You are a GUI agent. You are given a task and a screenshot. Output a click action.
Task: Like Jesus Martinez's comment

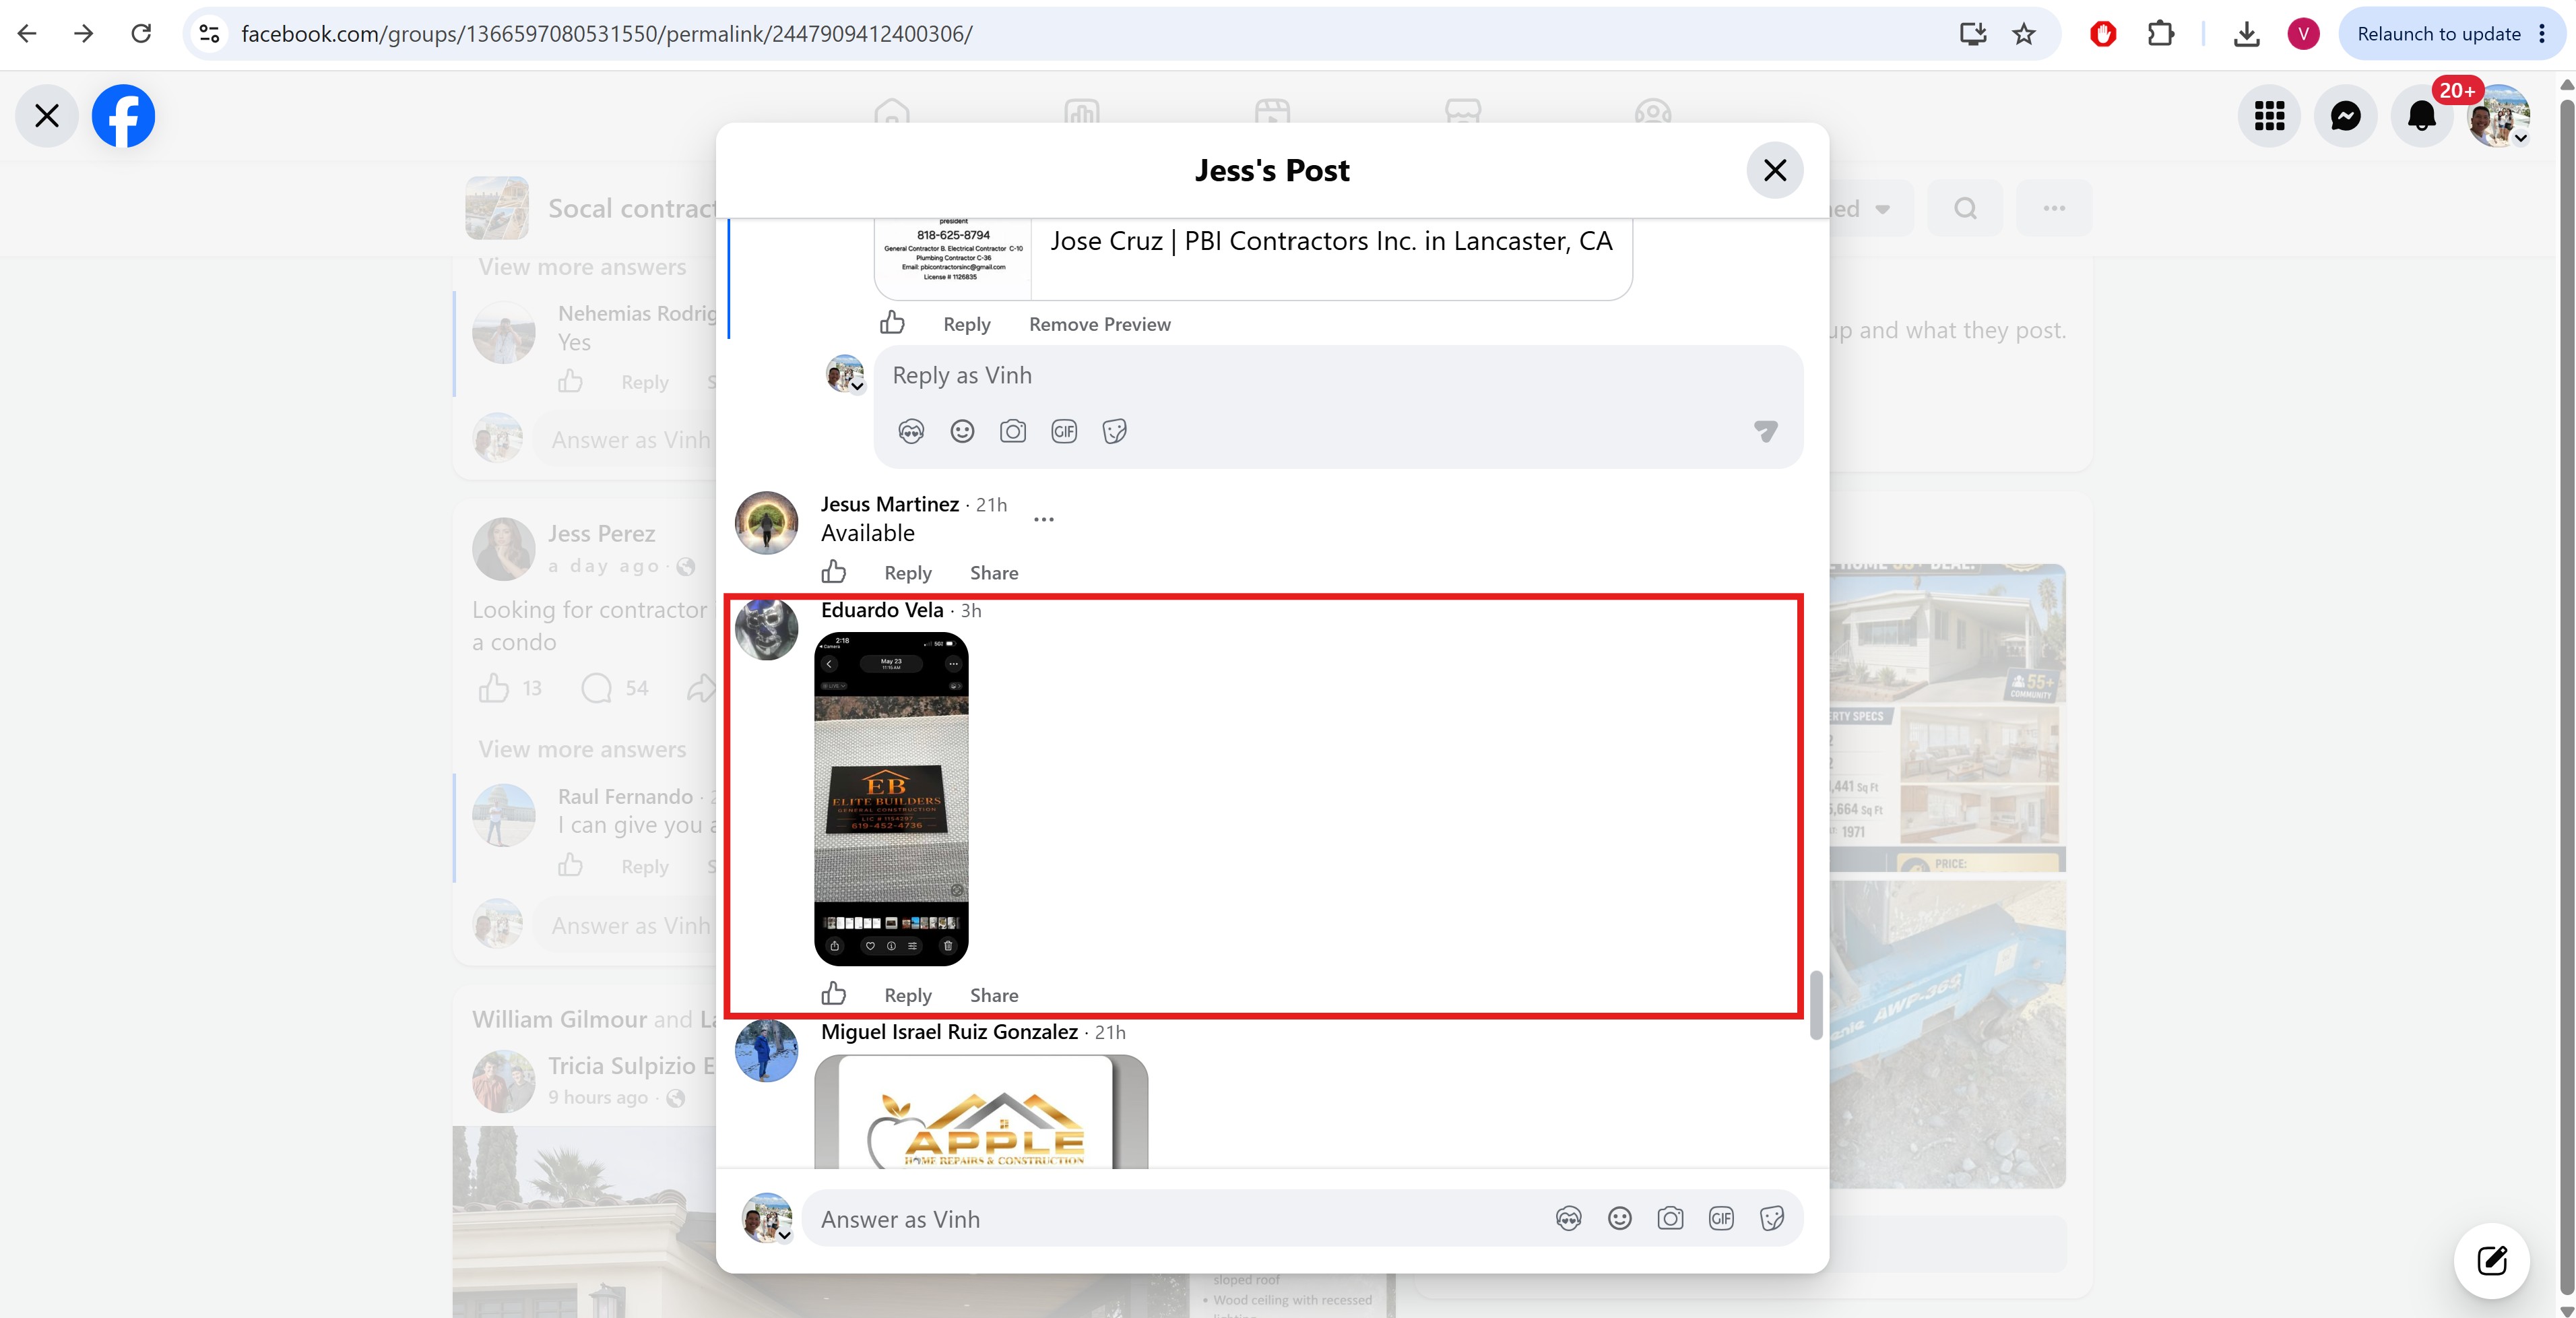pyautogui.click(x=834, y=572)
